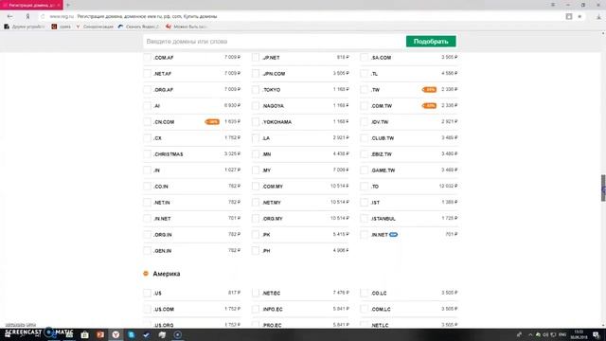Click the blue 'new' badge beside .IN.NET
This screenshot has width=606, height=341.
[393, 235]
